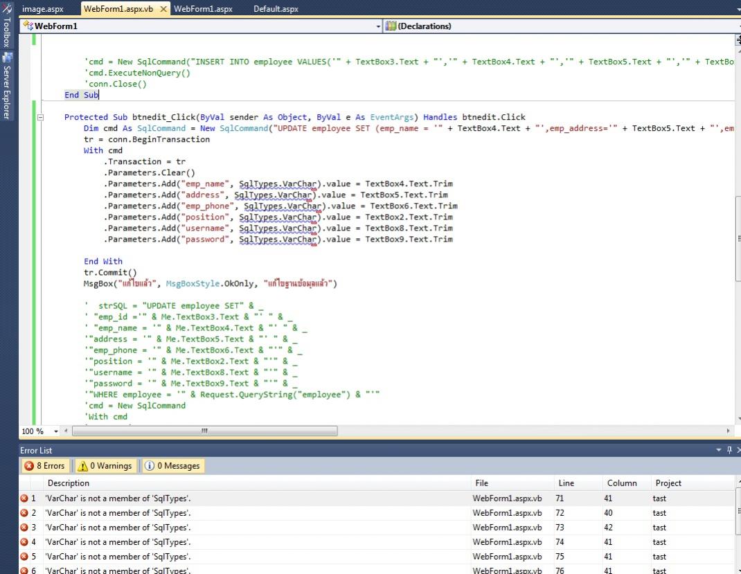Toggle the 0 Warnings filter
Screen dimensions: 741x574
point(105,466)
